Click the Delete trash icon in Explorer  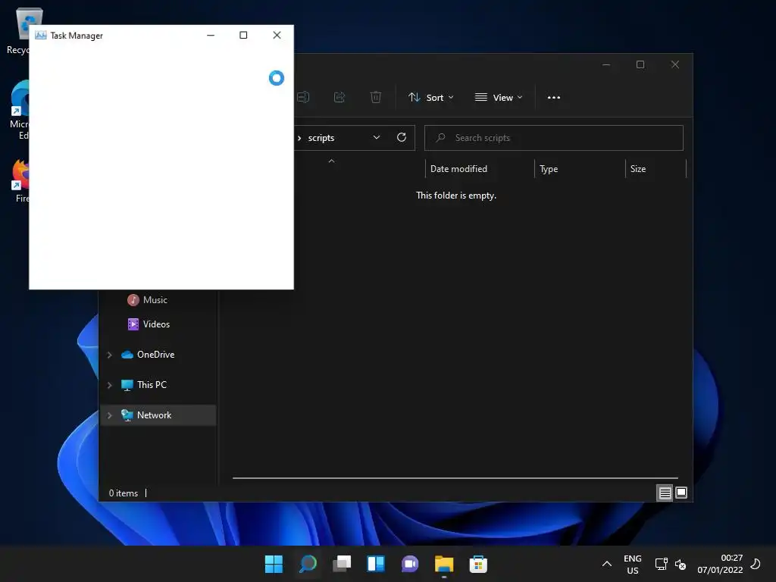click(376, 97)
